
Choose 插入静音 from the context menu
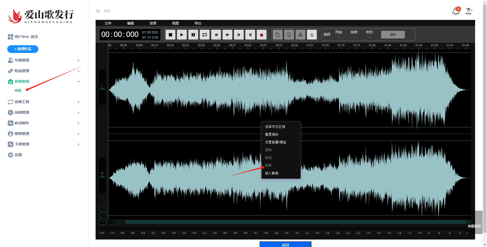point(272,173)
